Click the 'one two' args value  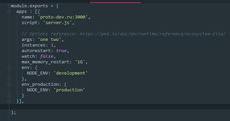[x=49, y=40]
